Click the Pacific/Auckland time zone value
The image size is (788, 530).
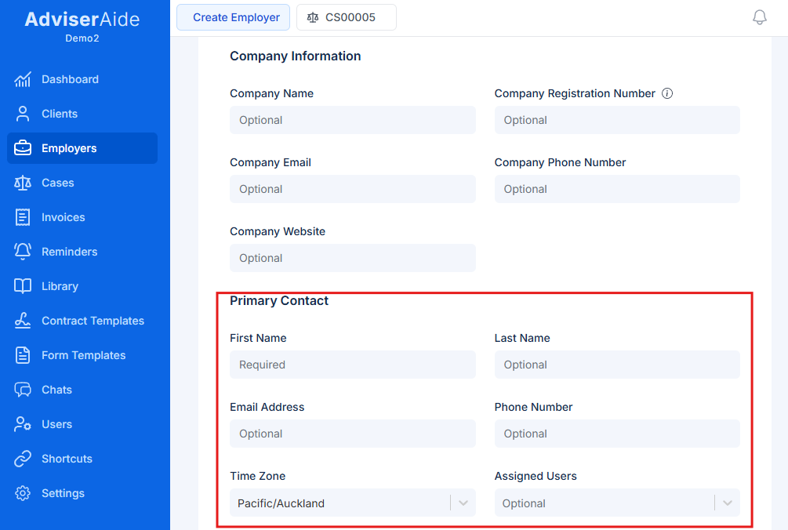click(281, 503)
